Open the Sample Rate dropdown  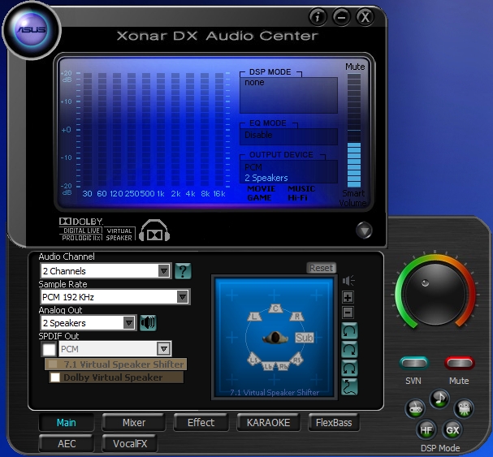115,297
